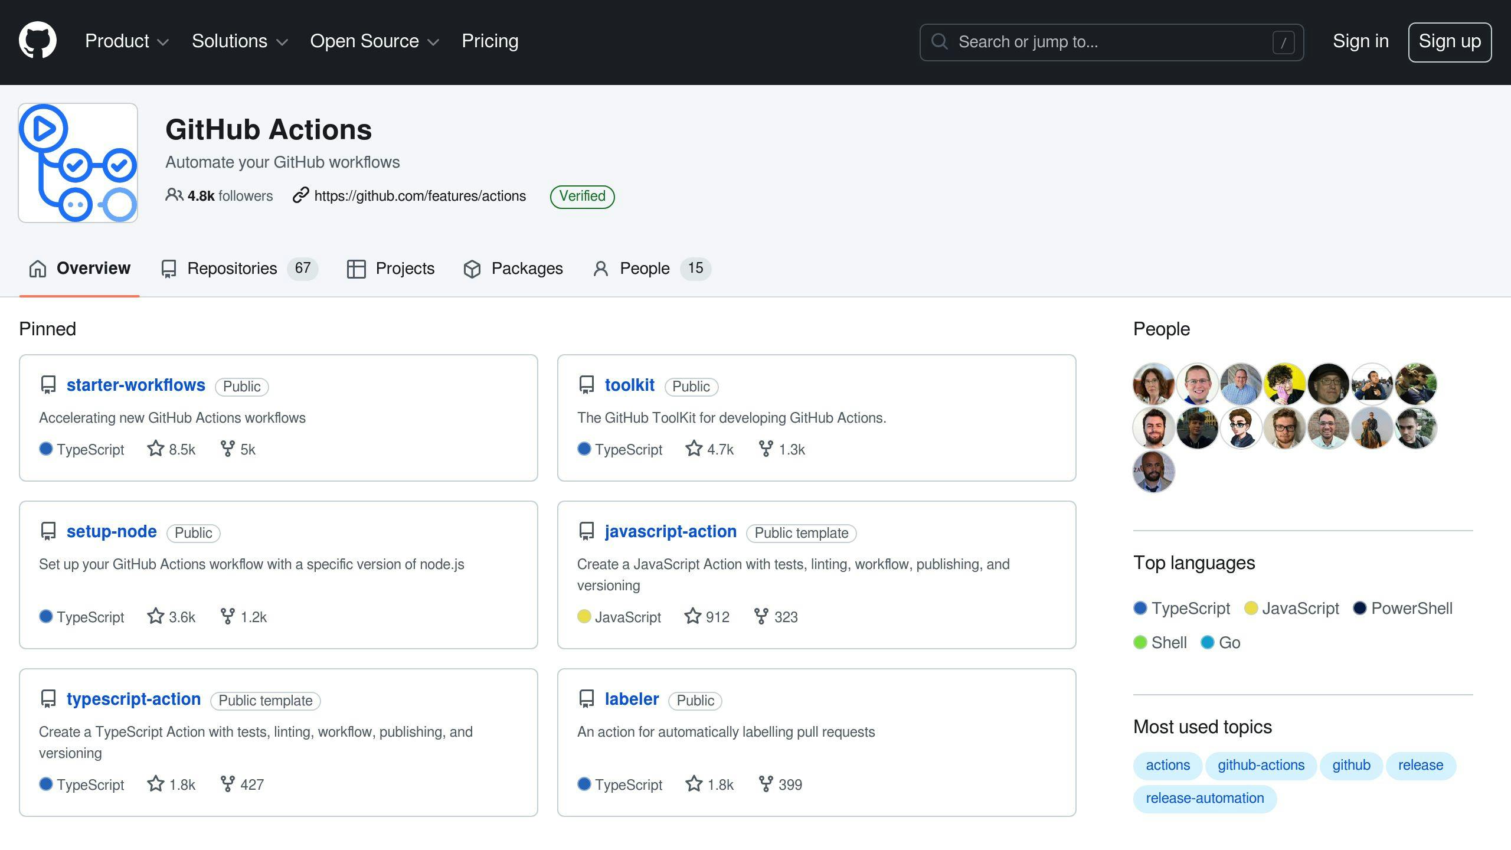Screen dimensions: 1511x850
Task: Click the release-automation topic tag
Action: [1205, 799]
